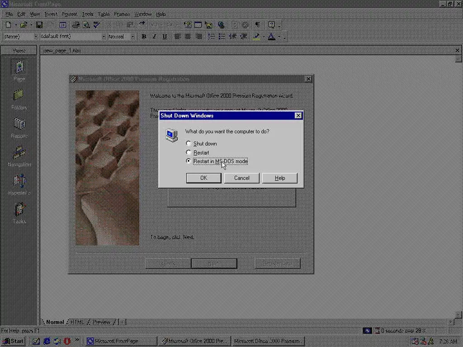Click the Hyperlink globe toolbar icon
463x347 pixels.
[x=222, y=25]
